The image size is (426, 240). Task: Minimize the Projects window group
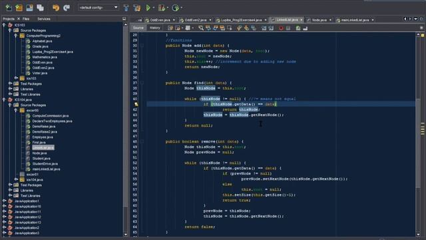tap(124, 19)
